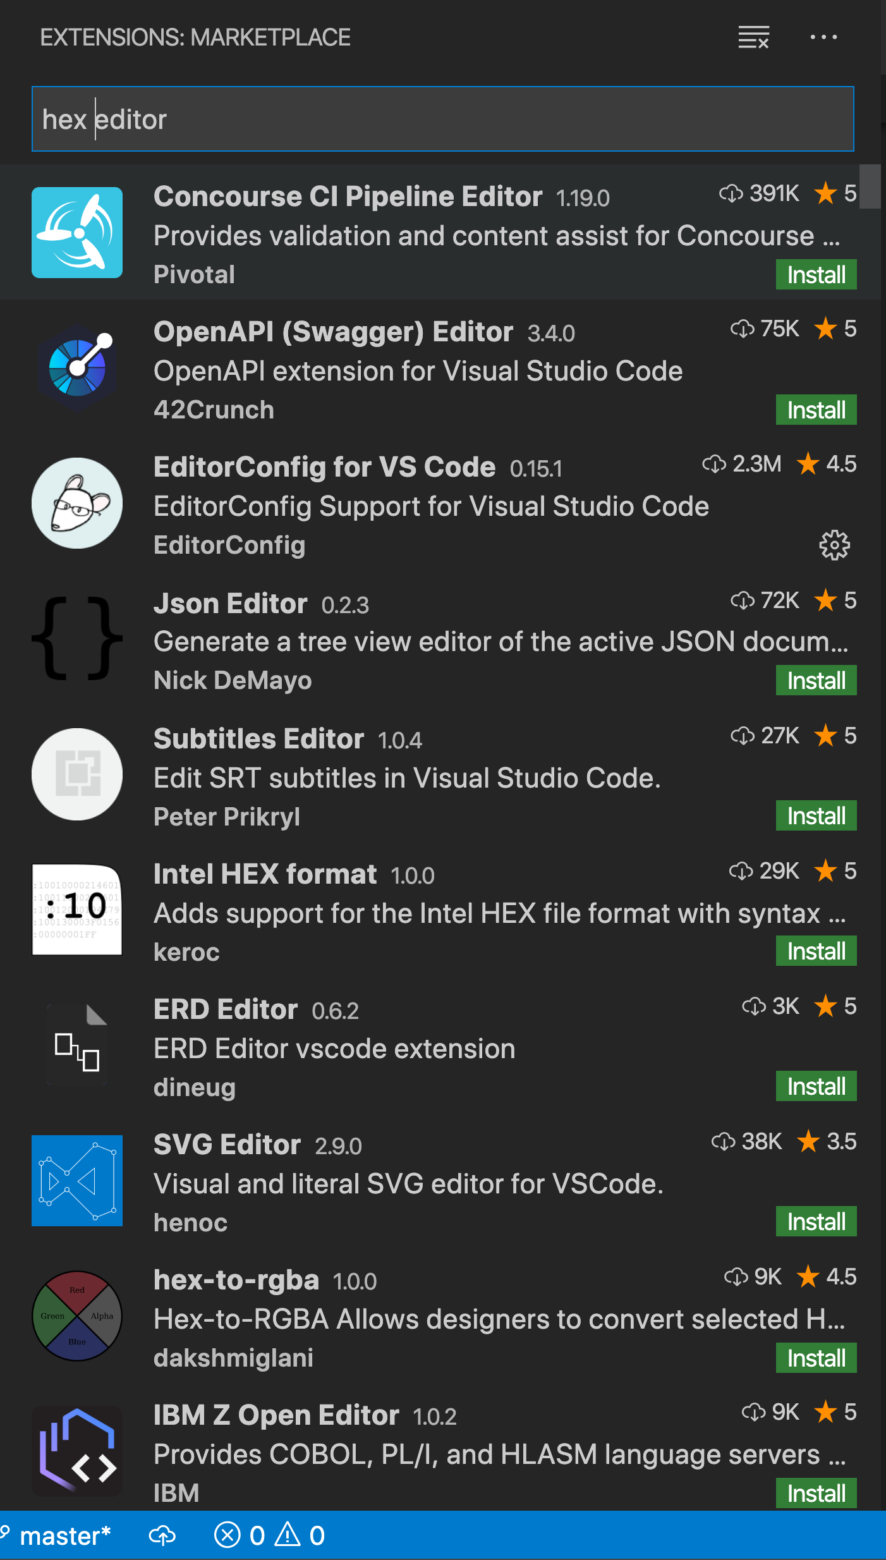This screenshot has width=886, height=1560.
Task: Click publisher name '42Crunch'
Action: tap(214, 410)
